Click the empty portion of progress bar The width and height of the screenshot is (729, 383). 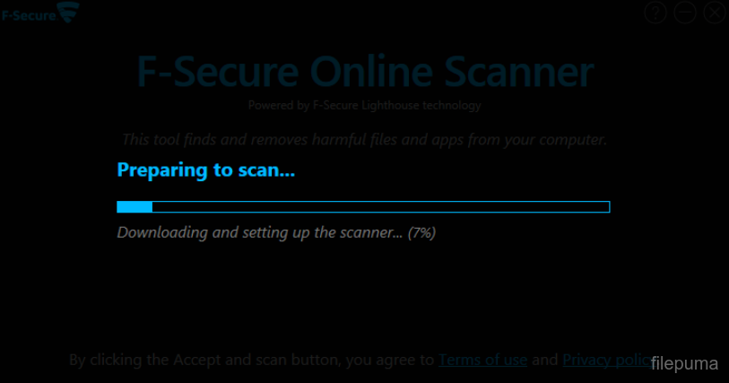point(381,207)
